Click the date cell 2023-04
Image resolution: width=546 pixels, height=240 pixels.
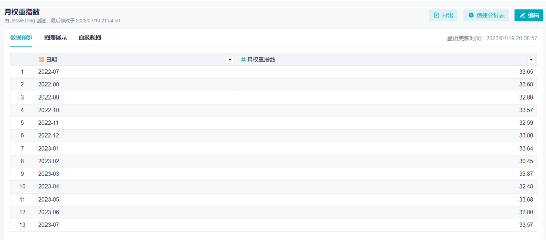click(135, 187)
